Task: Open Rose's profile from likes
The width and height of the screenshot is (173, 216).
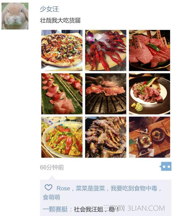Action: [x=63, y=188]
